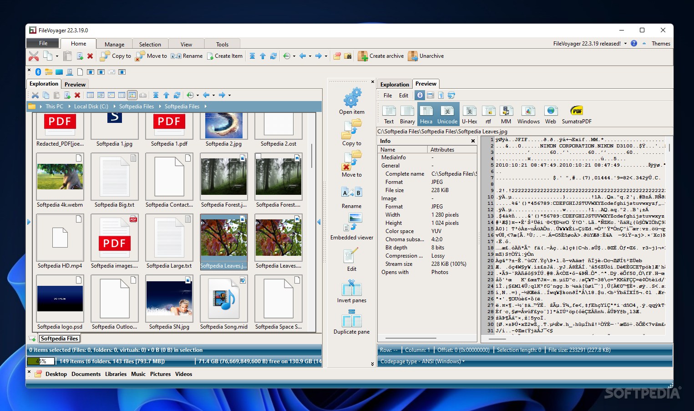The width and height of the screenshot is (694, 411).
Task: Open the Home ribbon Forward dropdown arrow
Action: click(326, 56)
